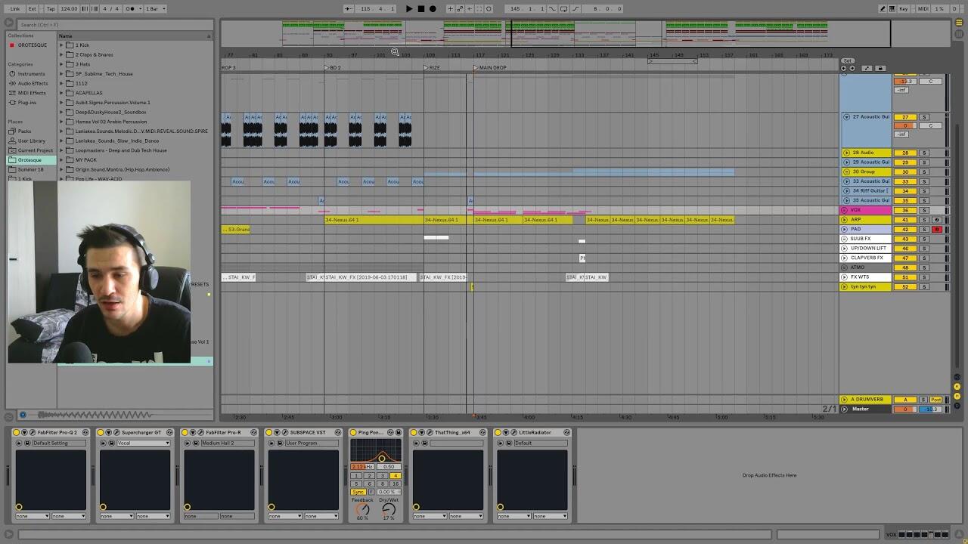Toggle the Sync button on Ping Pong Delay
968x544 pixels.
(358, 492)
